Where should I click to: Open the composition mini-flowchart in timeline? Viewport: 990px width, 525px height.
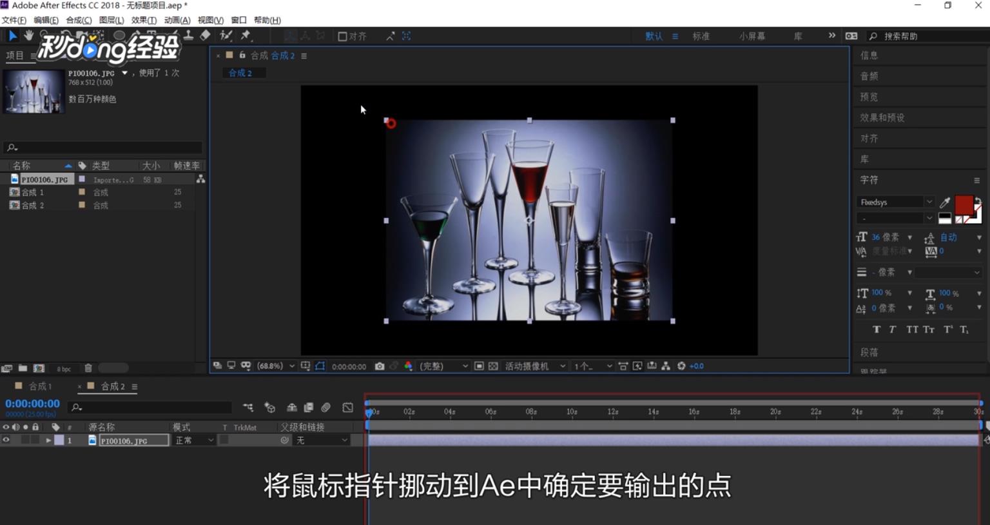click(248, 408)
